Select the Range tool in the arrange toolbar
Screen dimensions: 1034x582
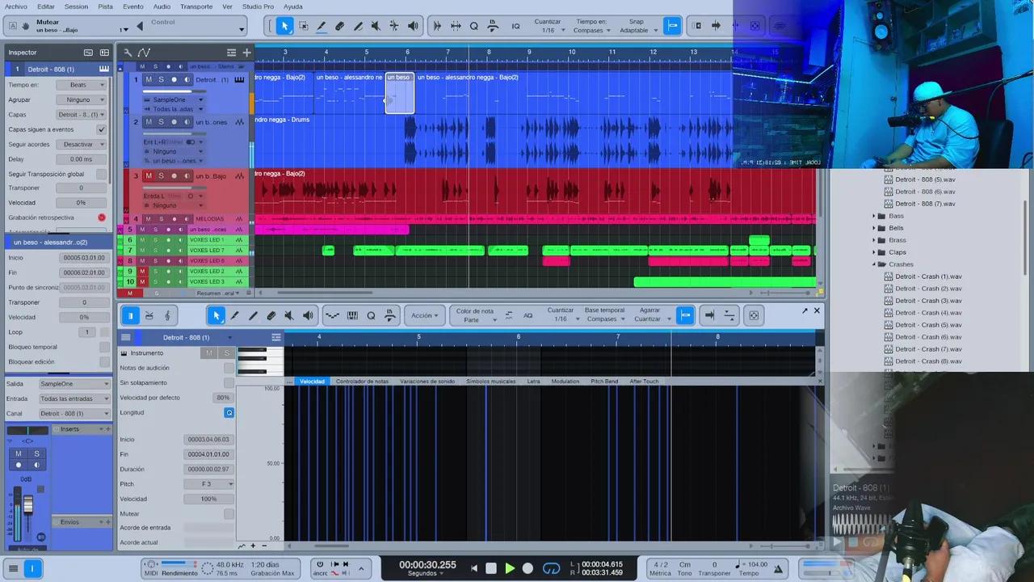303,26
